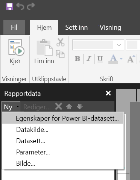The width and height of the screenshot is (140, 180).
Task: Open font color dropdown arrow
Action: point(121,59)
